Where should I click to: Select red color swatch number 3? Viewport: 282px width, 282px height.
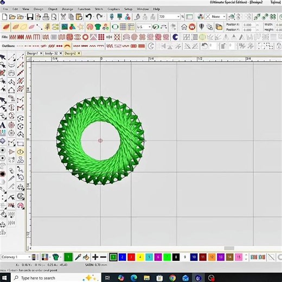[131, 257]
